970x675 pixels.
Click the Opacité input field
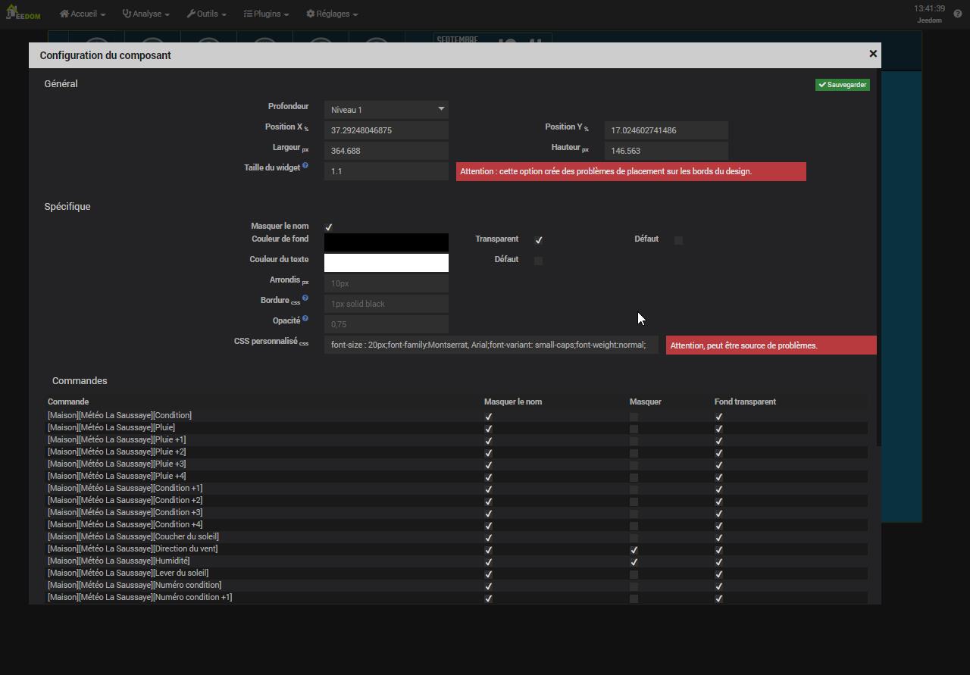[386, 324]
